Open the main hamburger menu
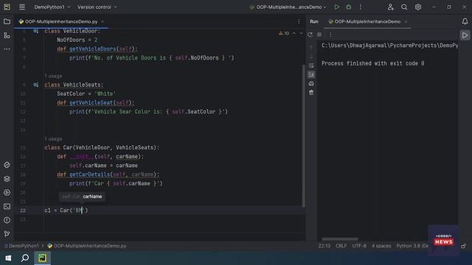472x265 pixels. [22, 7]
